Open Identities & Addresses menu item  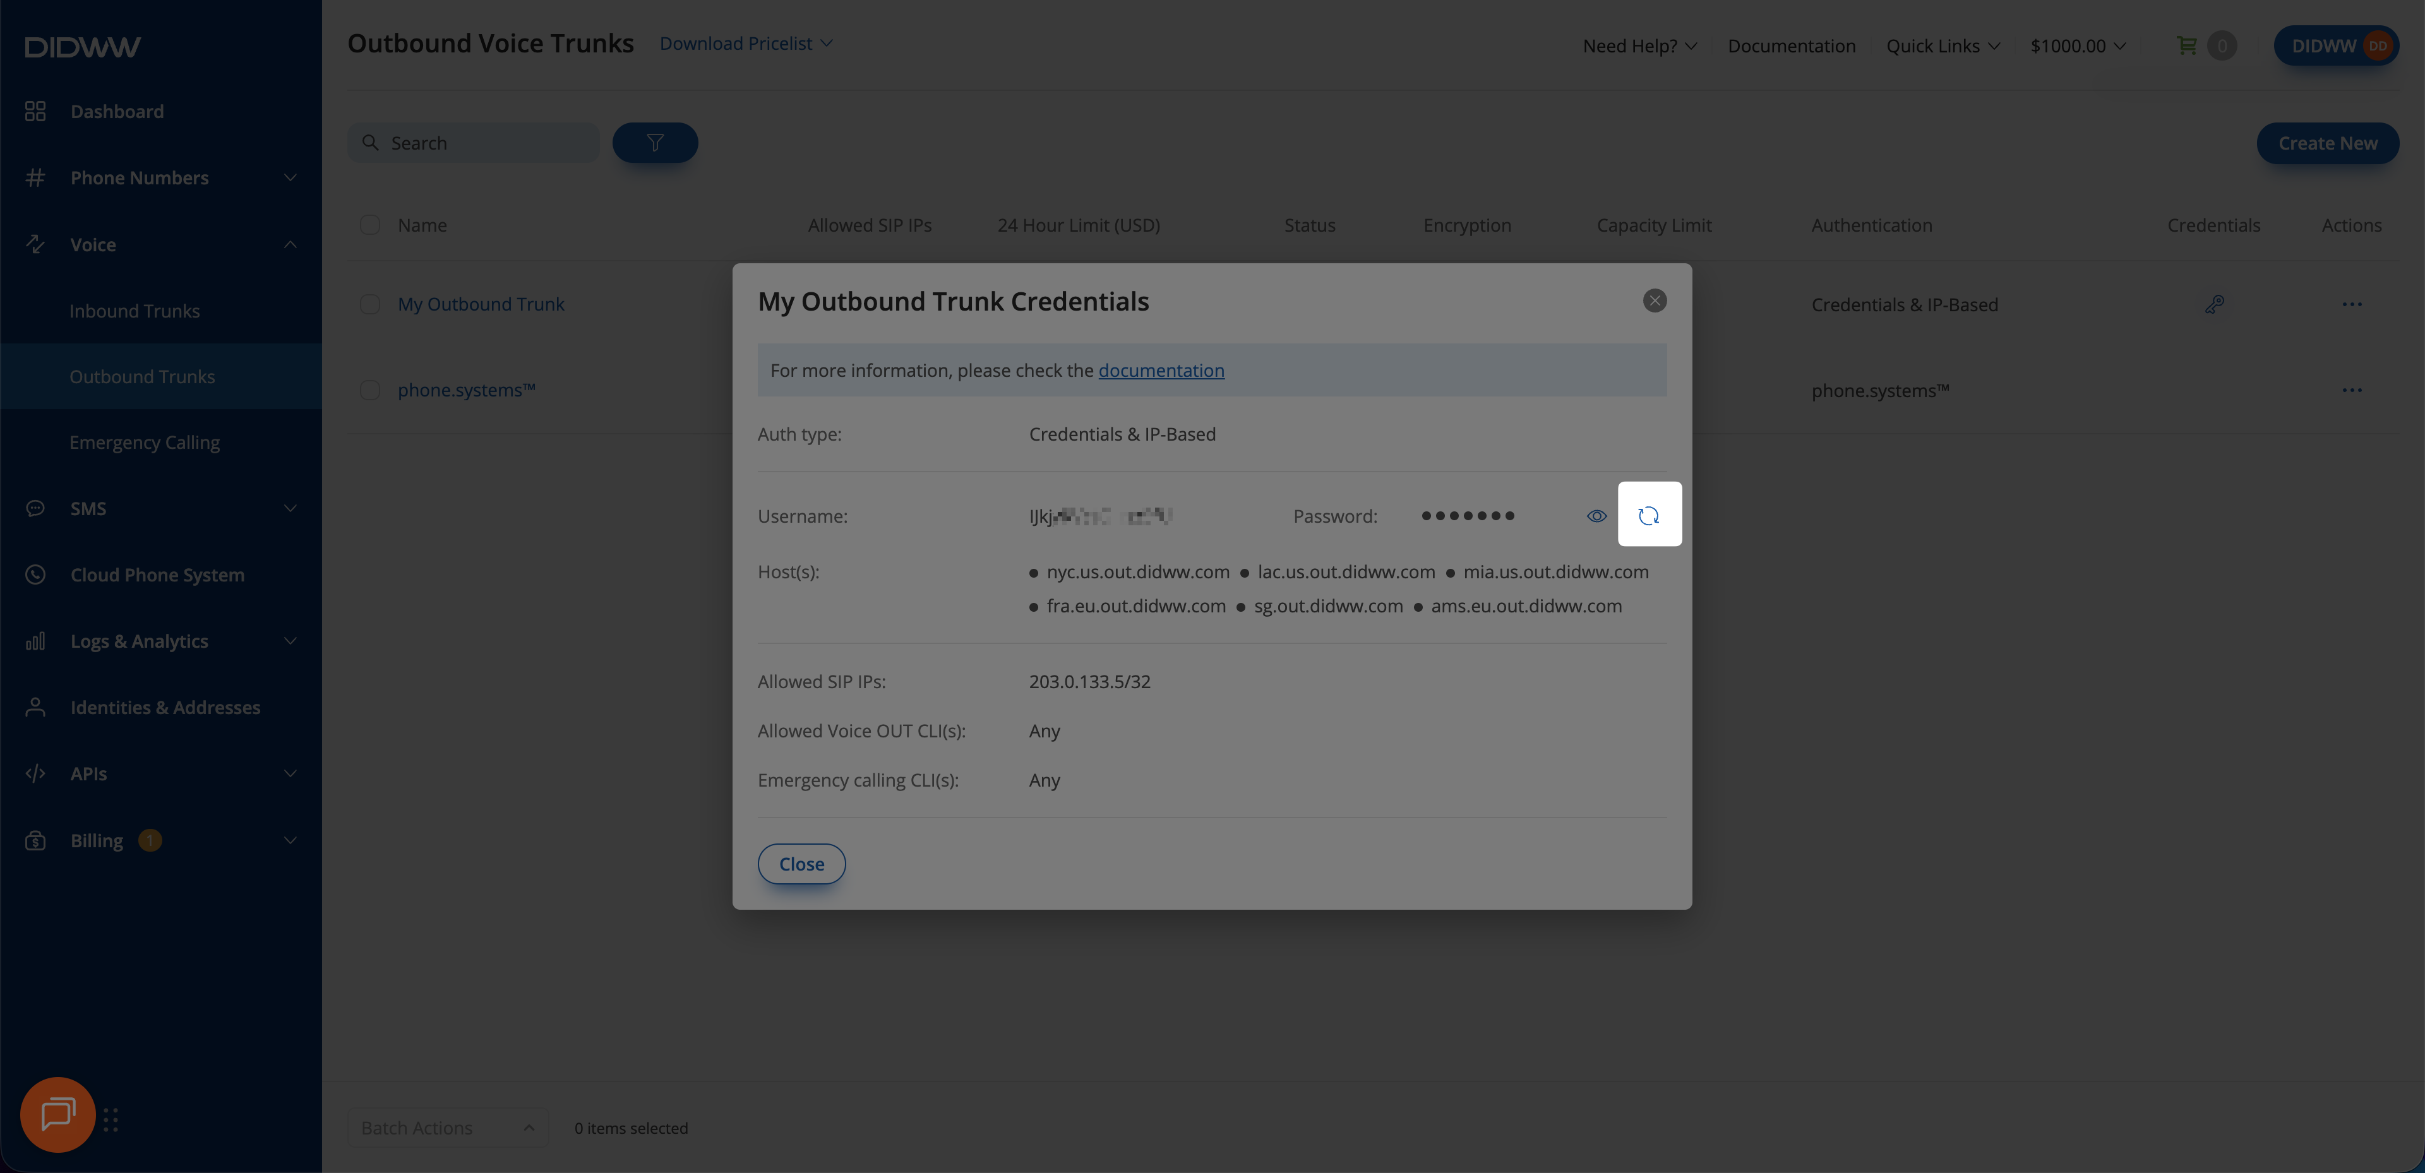(x=165, y=707)
